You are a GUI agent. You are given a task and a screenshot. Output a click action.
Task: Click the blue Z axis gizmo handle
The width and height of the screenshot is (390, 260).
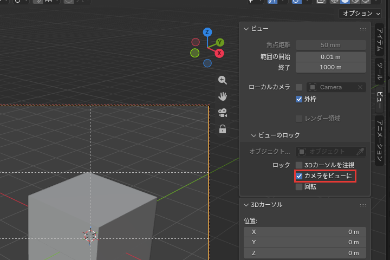point(207,32)
